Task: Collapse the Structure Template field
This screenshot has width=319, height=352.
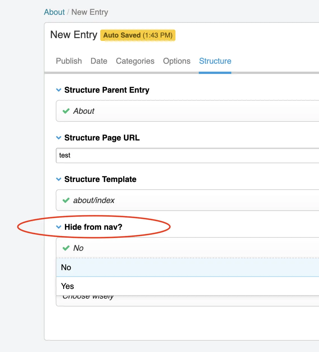Action: (59, 179)
